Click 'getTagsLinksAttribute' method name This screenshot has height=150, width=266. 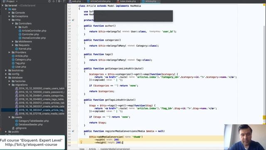[x=119, y=100]
